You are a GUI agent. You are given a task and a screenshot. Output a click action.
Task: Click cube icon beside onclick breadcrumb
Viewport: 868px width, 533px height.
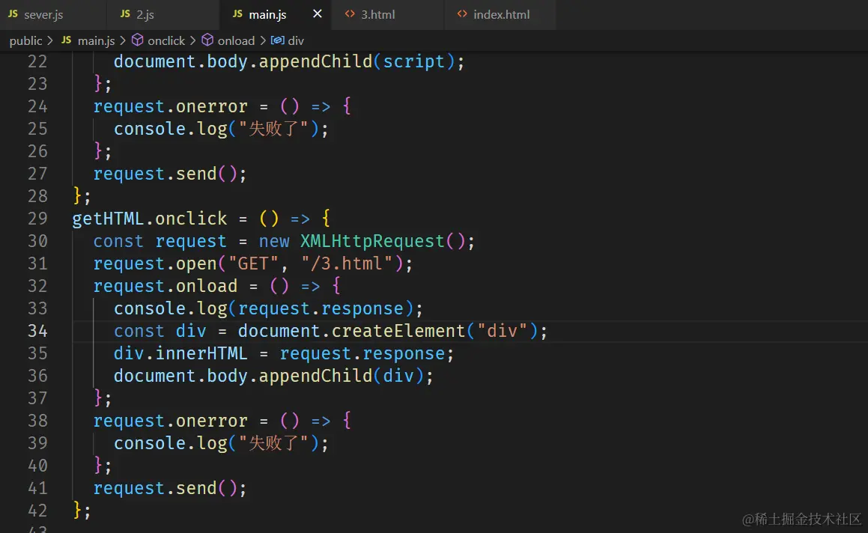137,40
